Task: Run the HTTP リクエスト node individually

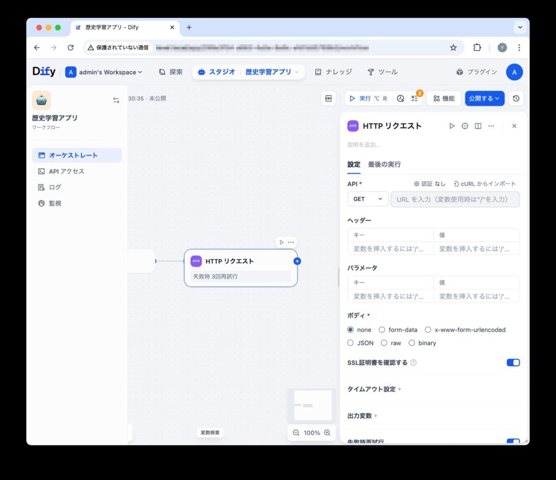Action: 452,125
